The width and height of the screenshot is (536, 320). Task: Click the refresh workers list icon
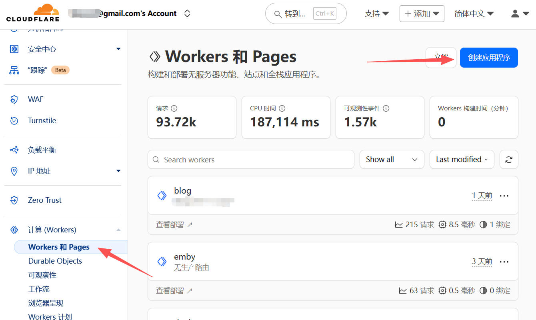(x=509, y=160)
